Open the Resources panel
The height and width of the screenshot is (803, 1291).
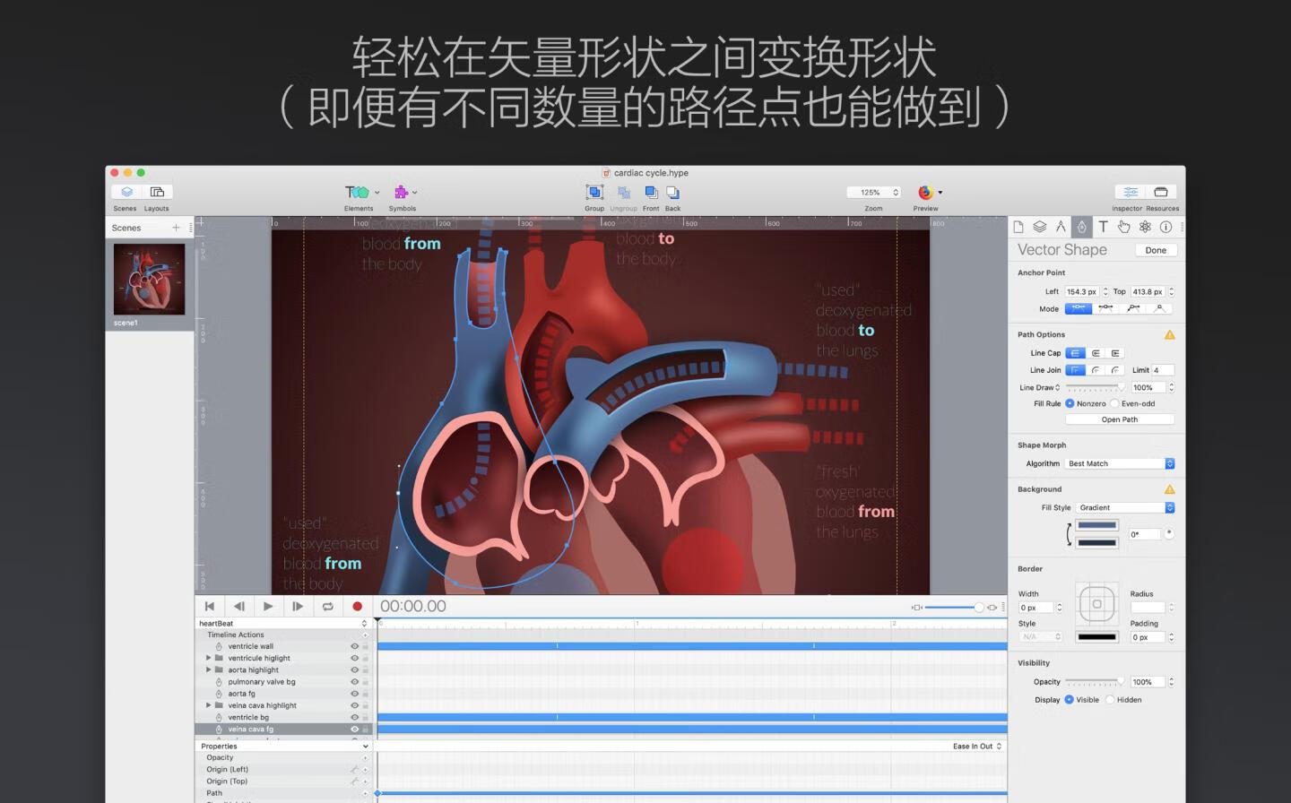click(x=1161, y=193)
